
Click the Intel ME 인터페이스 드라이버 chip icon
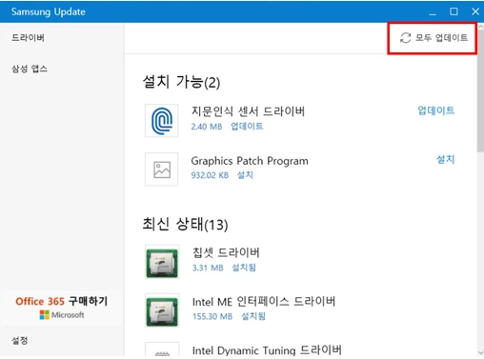(x=162, y=310)
